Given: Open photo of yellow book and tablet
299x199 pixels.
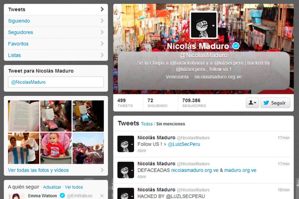Looking at the screenshot, I should click(88, 116).
